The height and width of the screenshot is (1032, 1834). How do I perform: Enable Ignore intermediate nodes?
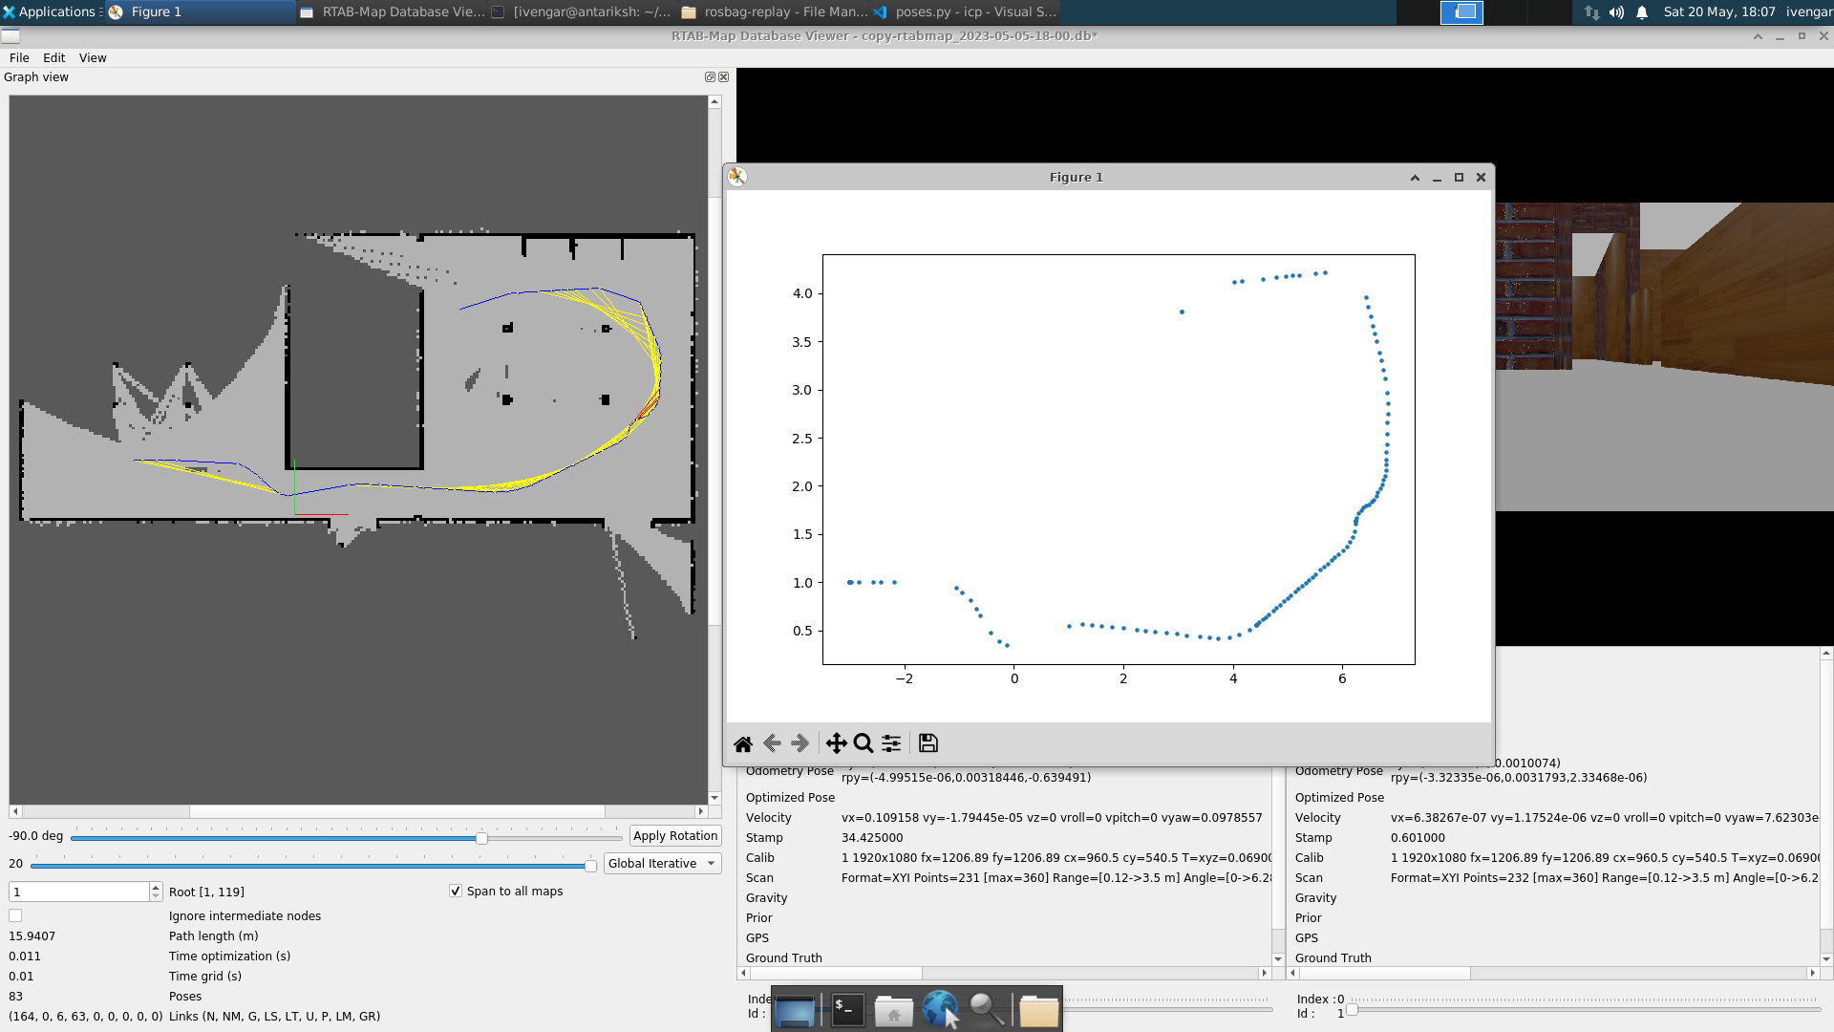click(15, 914)
